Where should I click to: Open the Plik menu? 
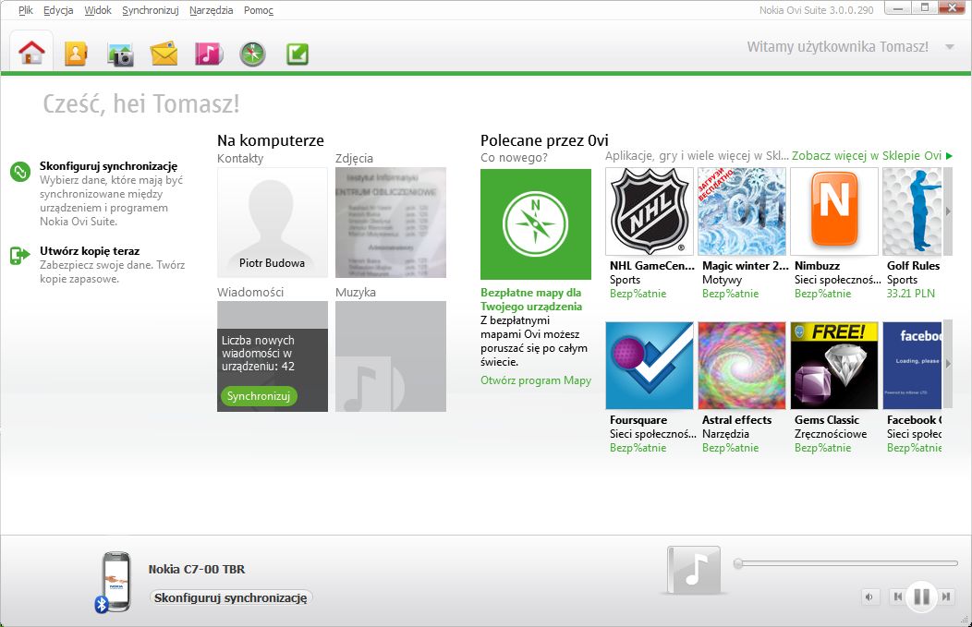[x=26, y=10]
